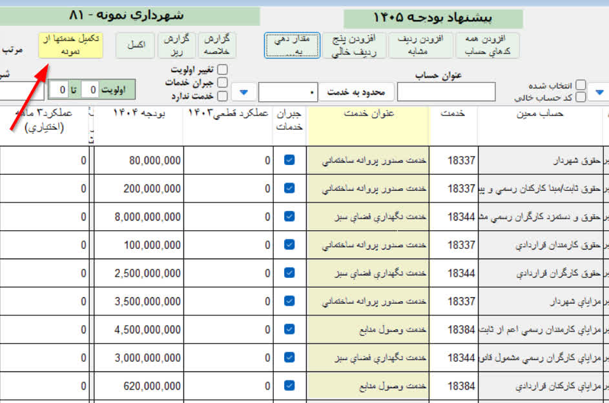This screenshot has height=403, width=609.
Task: Click the مقدار دهی به button
Action: (x=292, y=45)
